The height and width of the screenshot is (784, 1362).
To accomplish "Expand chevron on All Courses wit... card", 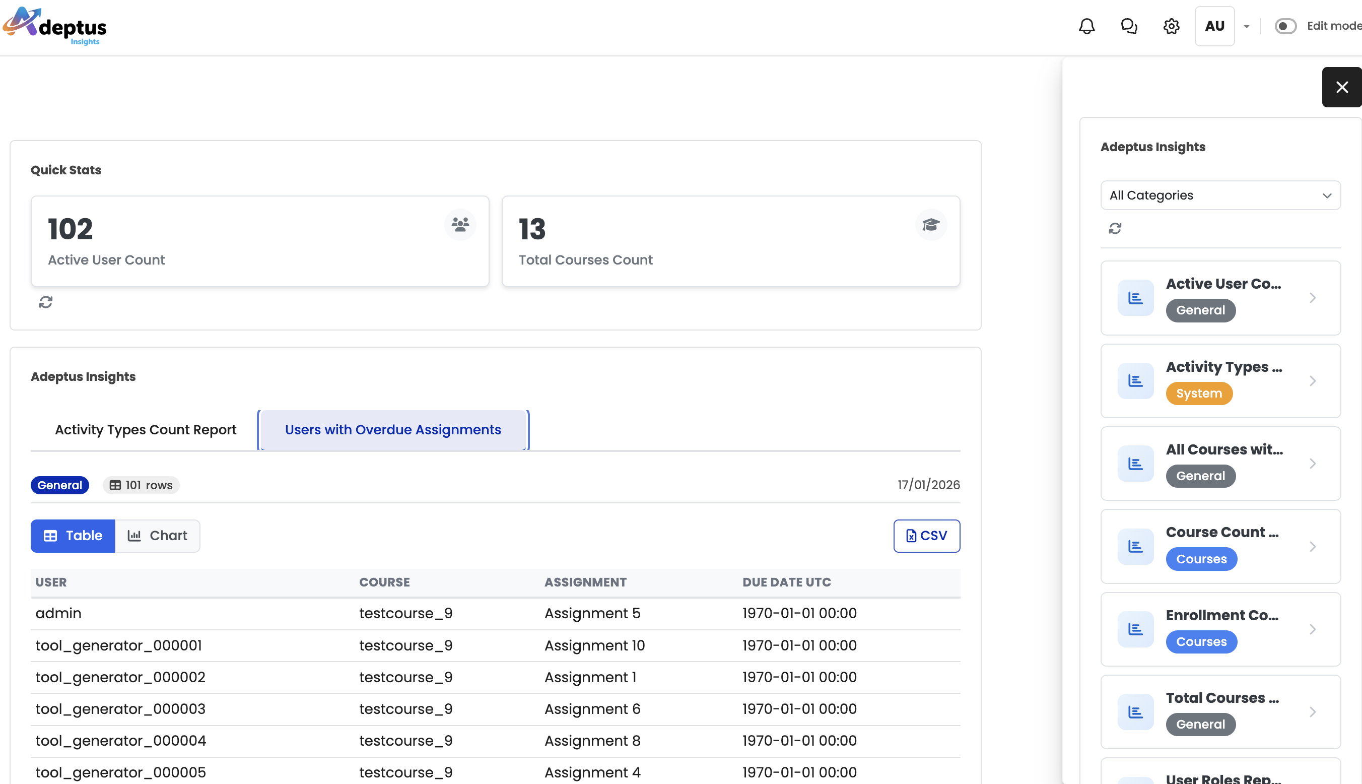I will point(1312,464).
